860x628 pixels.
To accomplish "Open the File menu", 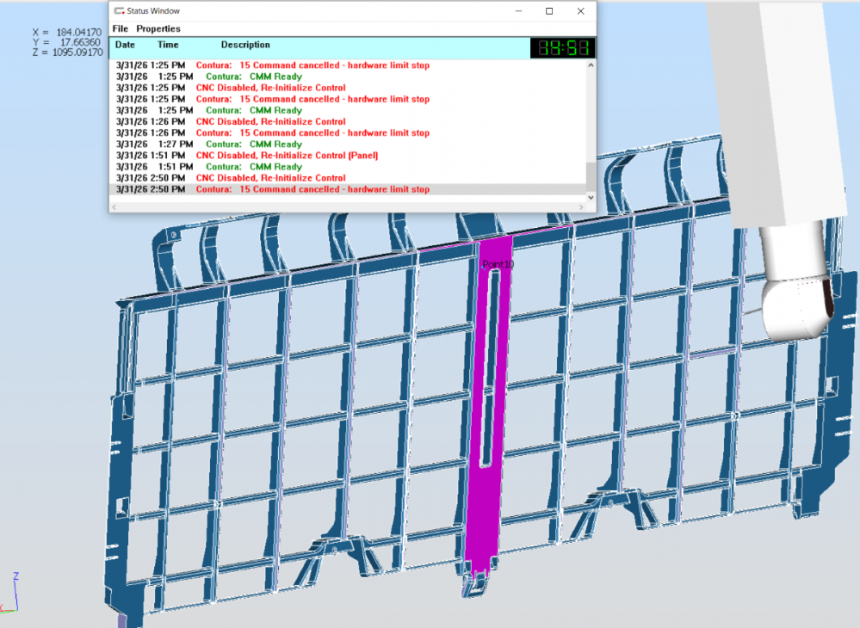I will tap(121, 28).
